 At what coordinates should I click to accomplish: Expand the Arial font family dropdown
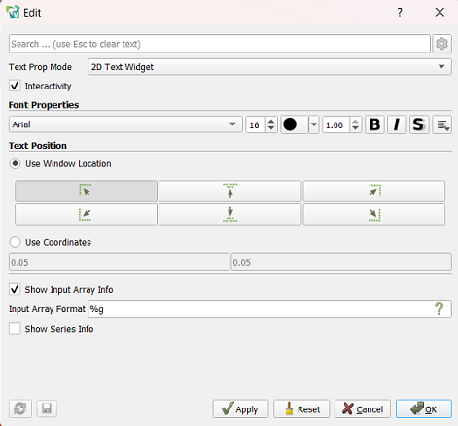(x=125, y=124)
